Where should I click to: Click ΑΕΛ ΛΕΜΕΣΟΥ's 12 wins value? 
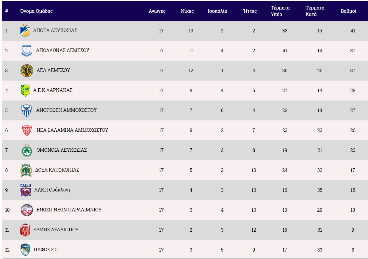(x=191, y=70)
